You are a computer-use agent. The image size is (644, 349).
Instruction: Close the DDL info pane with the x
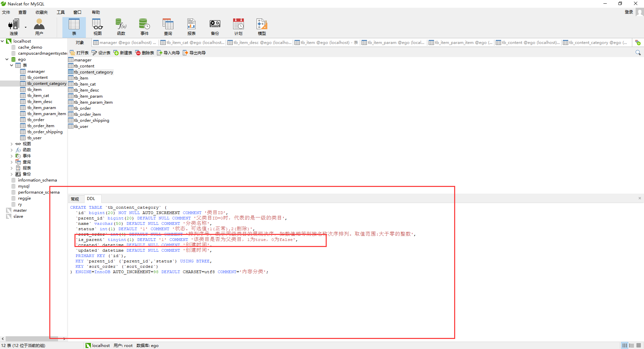[x=640, y=198]
